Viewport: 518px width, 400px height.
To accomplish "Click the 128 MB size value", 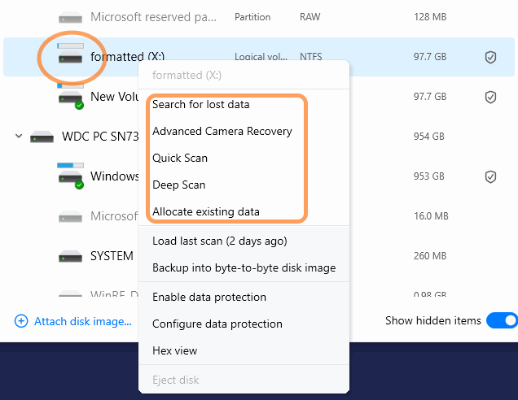I will [x=430, y=17].
